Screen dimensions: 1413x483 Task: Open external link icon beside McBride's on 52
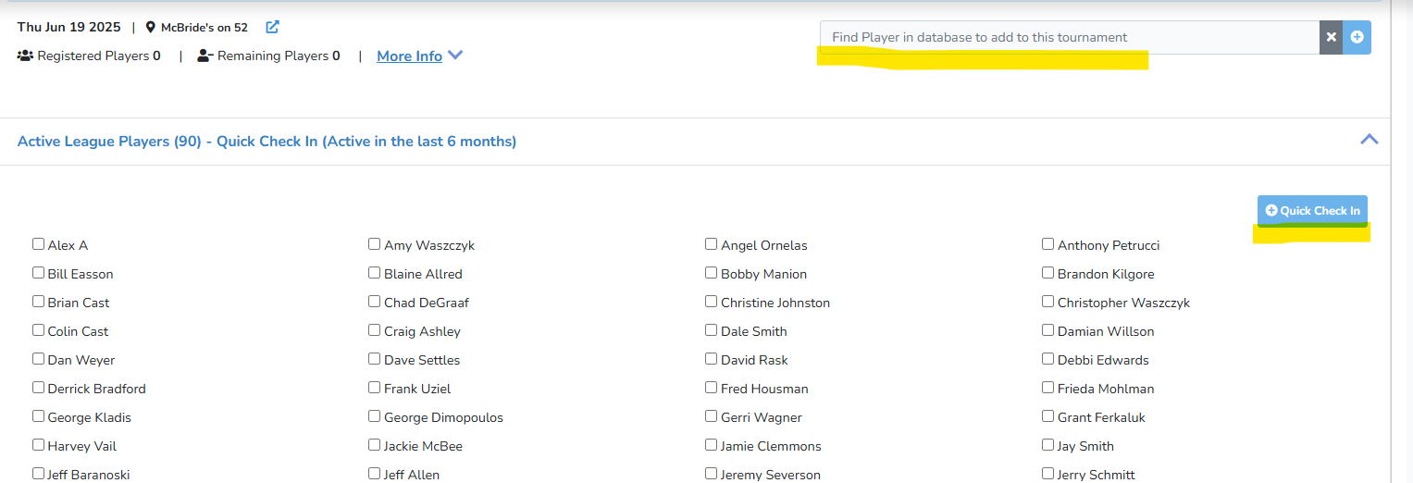[x=272, y=27]
